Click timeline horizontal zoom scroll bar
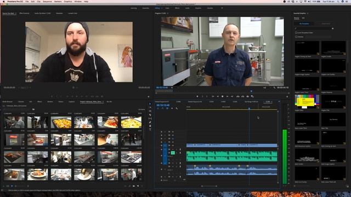 209,186
